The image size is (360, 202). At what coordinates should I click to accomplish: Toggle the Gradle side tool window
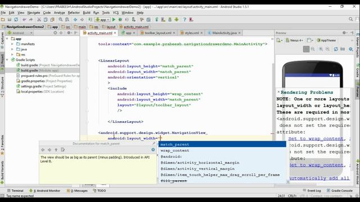click(358, 71)
